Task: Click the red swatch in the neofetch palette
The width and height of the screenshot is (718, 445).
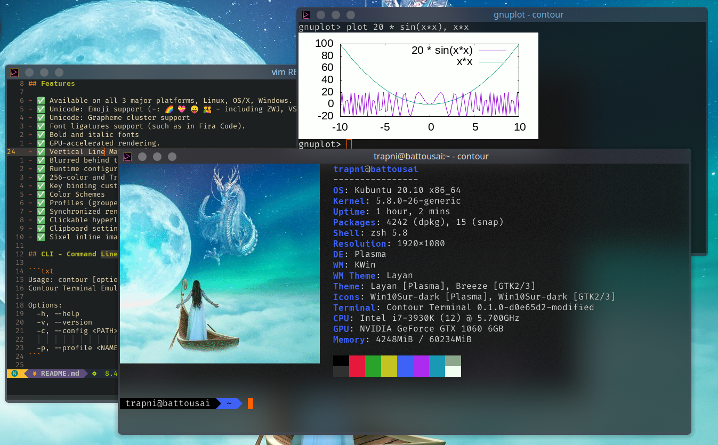Action: pyautogui.click(x=357, y=366)
